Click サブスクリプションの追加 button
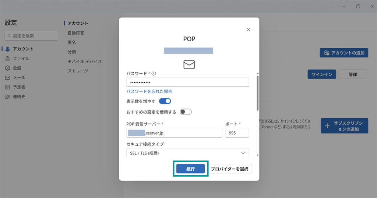 (x=344, y=126)
